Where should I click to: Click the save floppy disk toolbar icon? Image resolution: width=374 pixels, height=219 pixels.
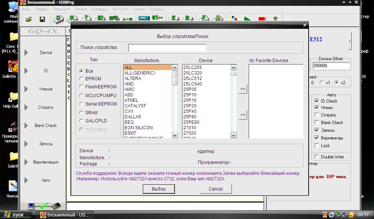42,19
